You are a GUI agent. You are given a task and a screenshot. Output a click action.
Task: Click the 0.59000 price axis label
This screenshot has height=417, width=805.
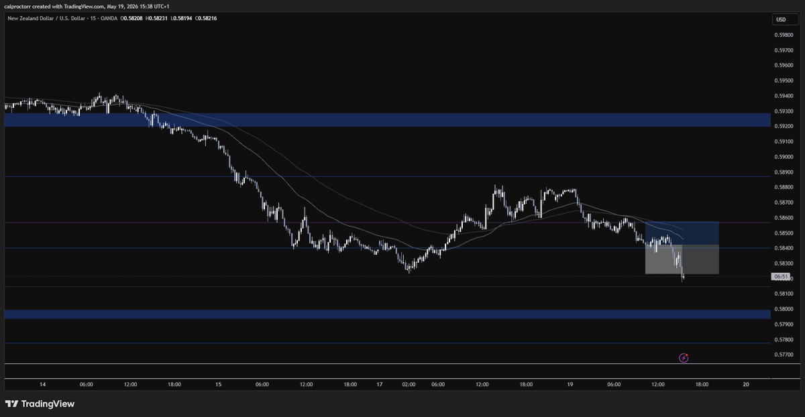pyautogui.click(x=785, y=157)
